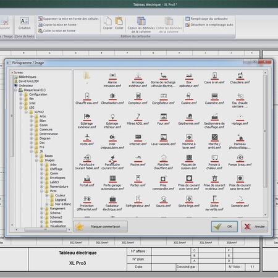Collapse the Images folder node
This screenshot has height=278, width=278.
36,160
